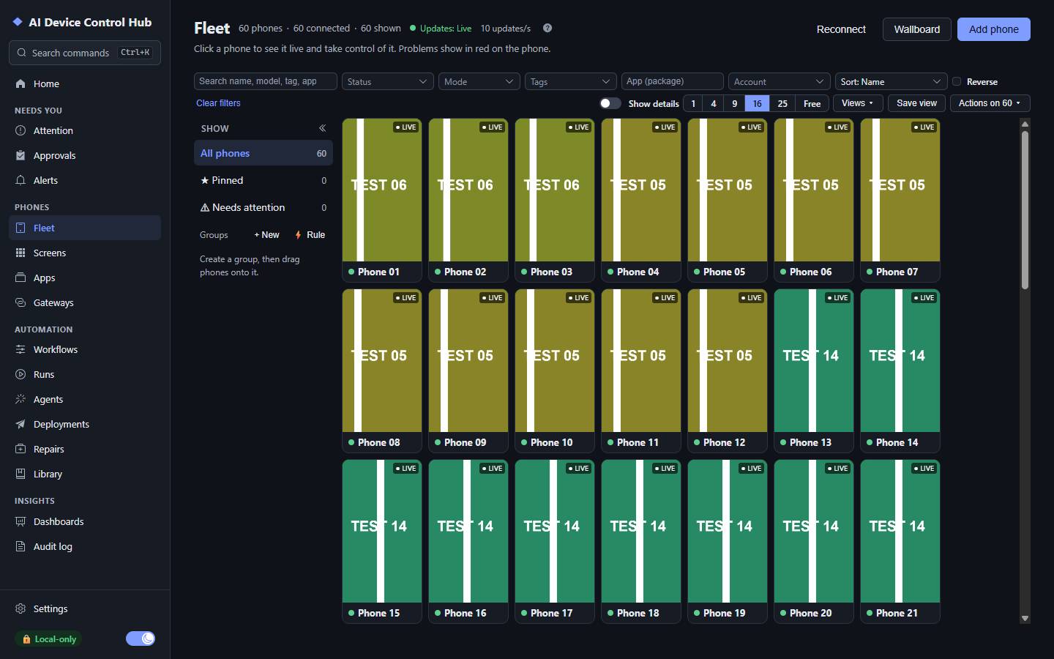This screenshot has height=659, width=1054.
Task: Open the Phone 21 live thumbnail
Action: pos(900,531)
